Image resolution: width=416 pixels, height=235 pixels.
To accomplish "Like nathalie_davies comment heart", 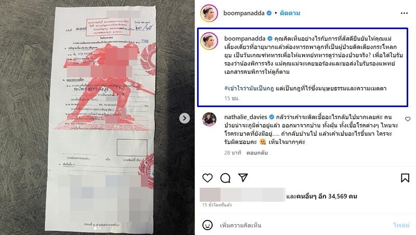I will click(408, 119).
